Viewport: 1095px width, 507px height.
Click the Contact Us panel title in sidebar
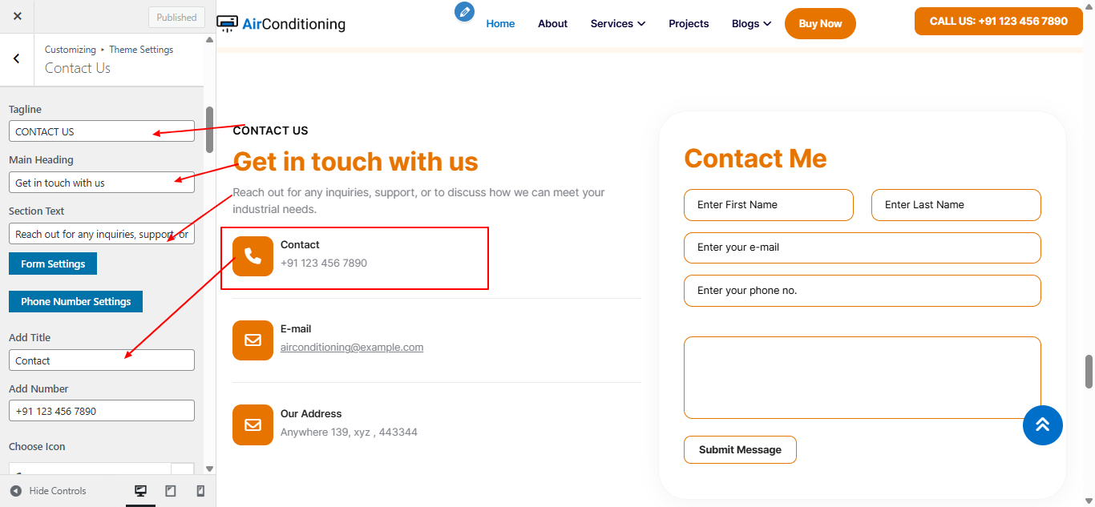tap(78, 68)
